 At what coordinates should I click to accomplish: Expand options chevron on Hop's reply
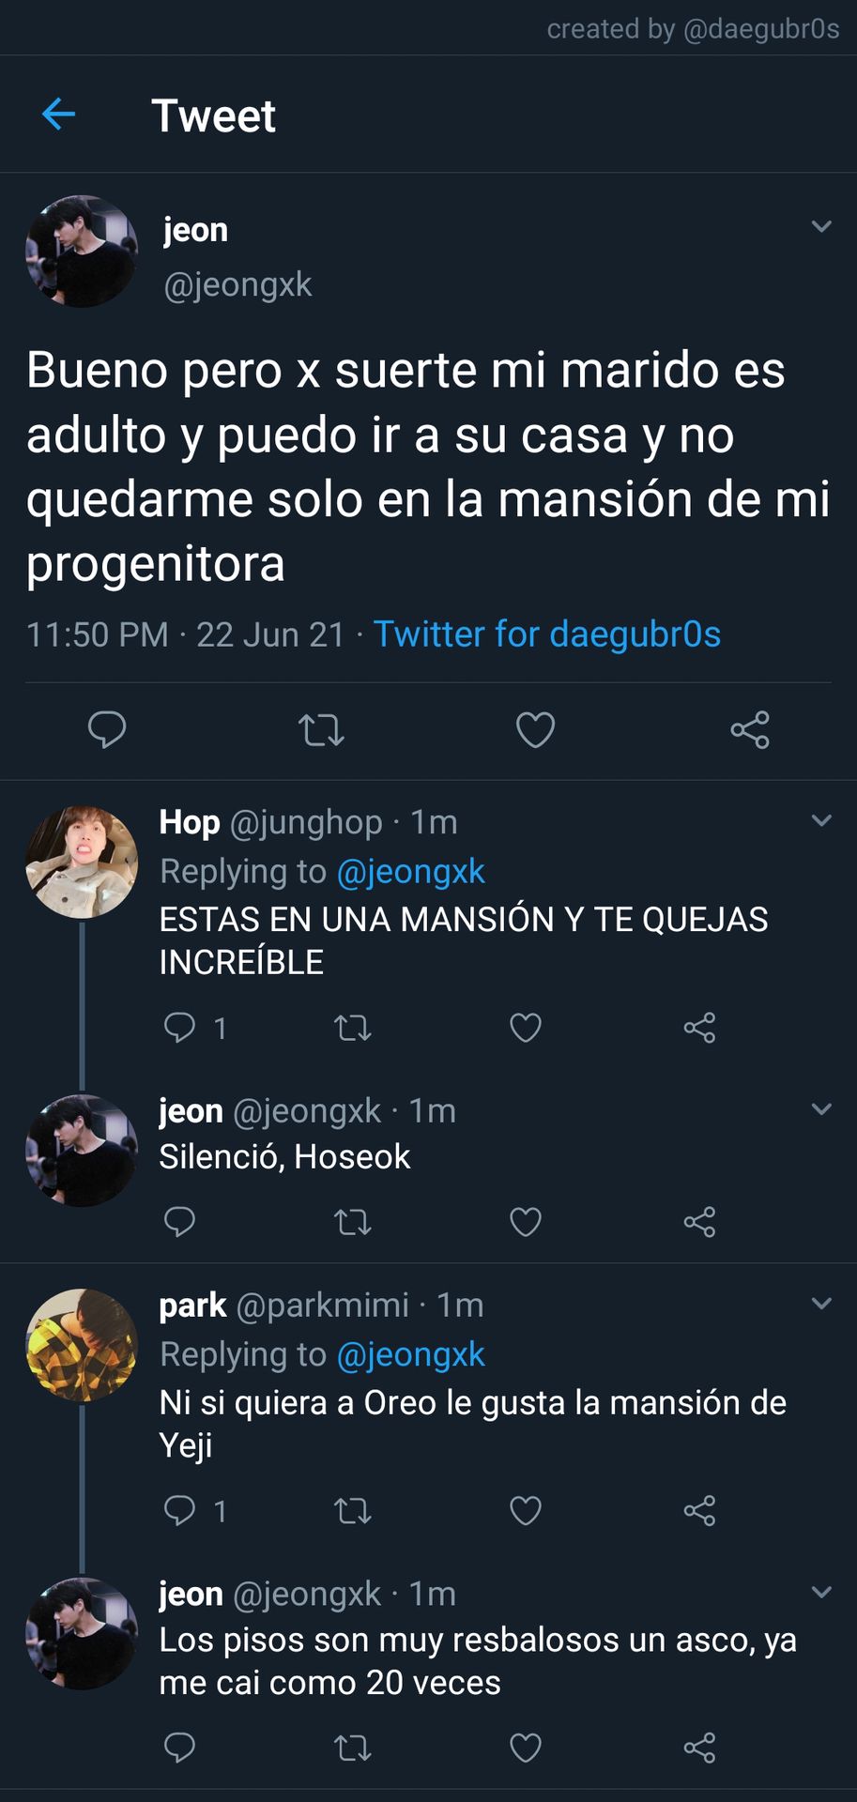tap(821, 820)
